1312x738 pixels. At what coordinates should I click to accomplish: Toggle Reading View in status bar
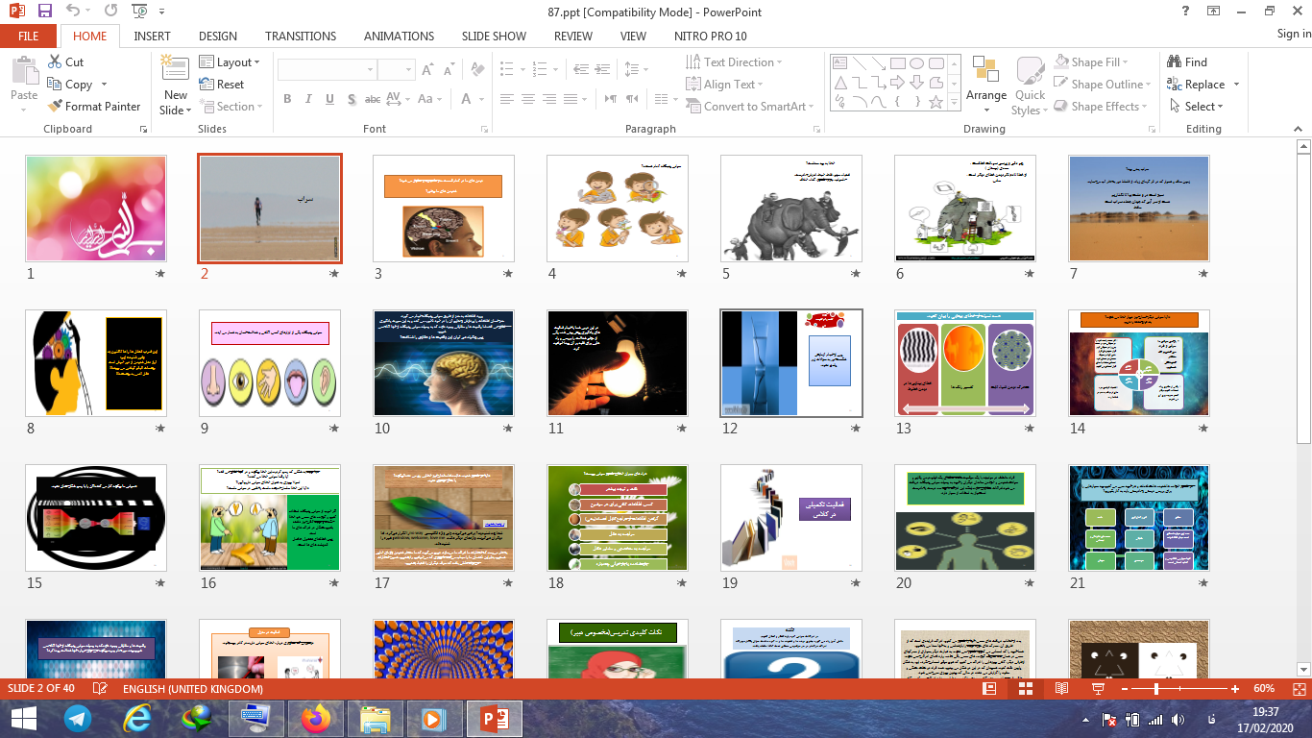tap(1061, 689)
